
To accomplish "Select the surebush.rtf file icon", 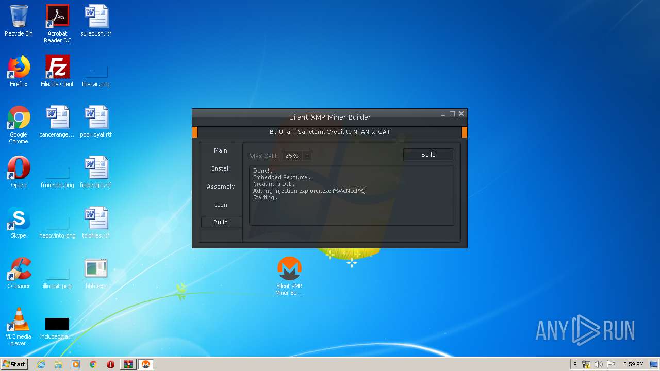I will pos(96,21).
